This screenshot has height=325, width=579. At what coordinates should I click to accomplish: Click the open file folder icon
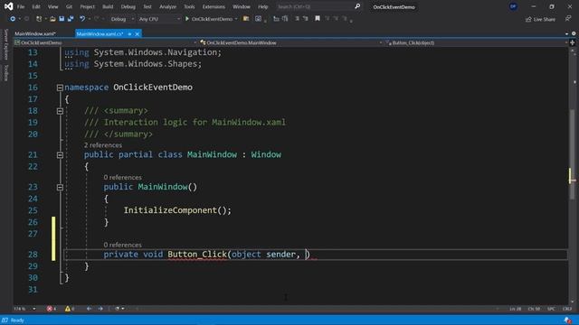pyautogui.click(x=52, y=19)
